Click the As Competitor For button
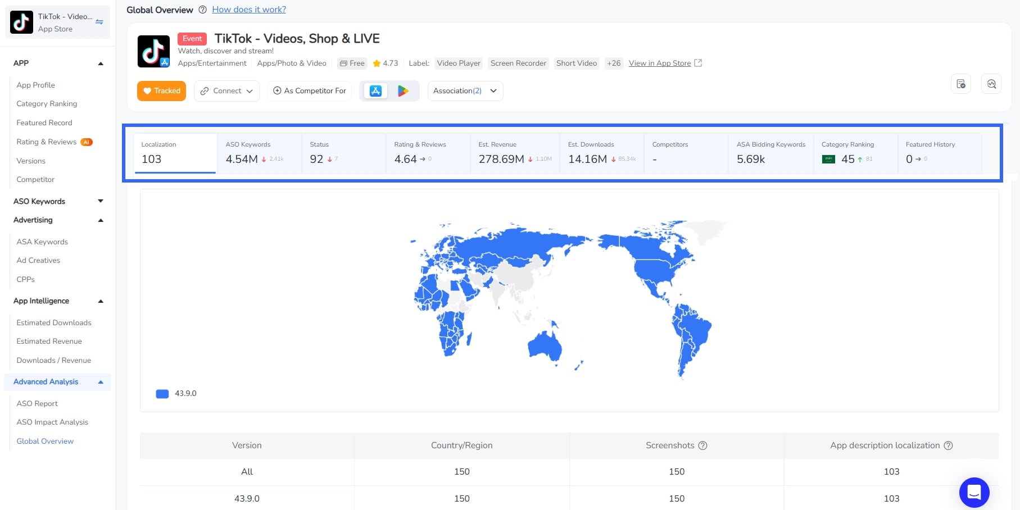The width and height of the screenshot is (1020, 510). (x=310, y=91)
